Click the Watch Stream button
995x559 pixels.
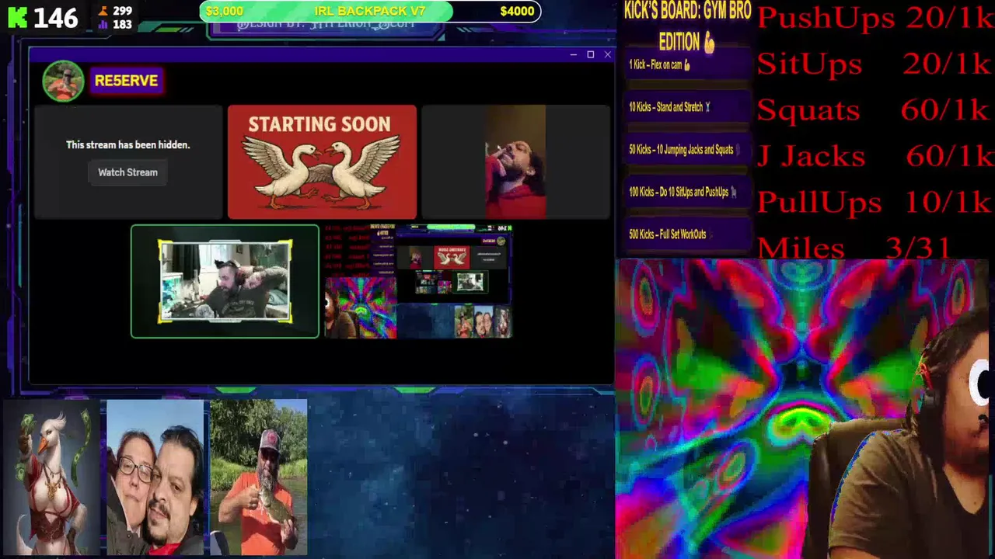click(127, 172)
